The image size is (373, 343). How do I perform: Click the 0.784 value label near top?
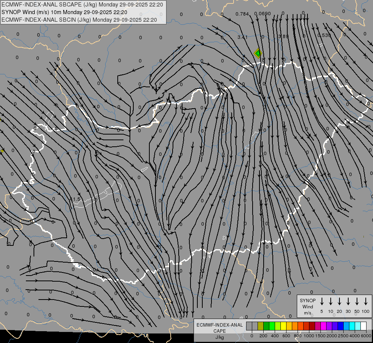coord(242,14)
